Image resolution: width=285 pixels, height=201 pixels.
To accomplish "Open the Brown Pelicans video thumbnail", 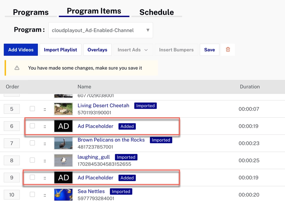I will click(x=64, y=143).
